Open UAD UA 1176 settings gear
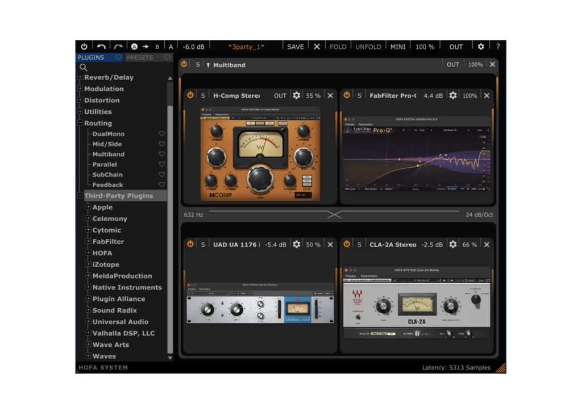582x410 pixels. coord(296,245)
